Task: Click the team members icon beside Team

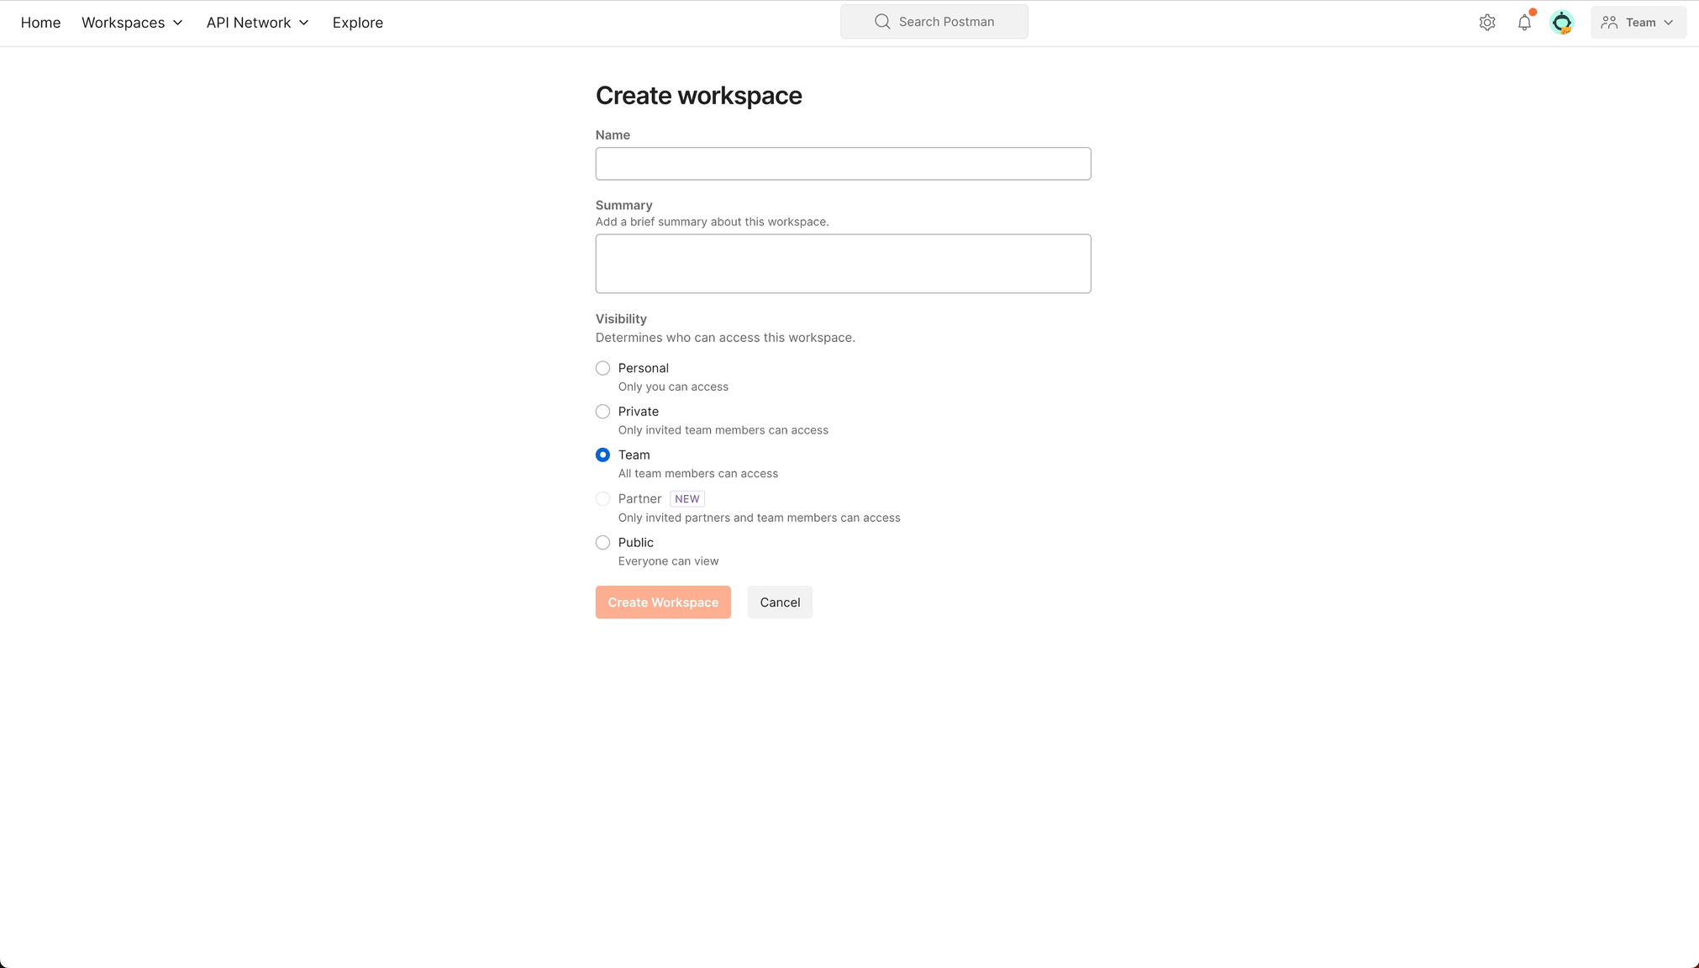Action: pyautogui.click(x=1609, y=22)
